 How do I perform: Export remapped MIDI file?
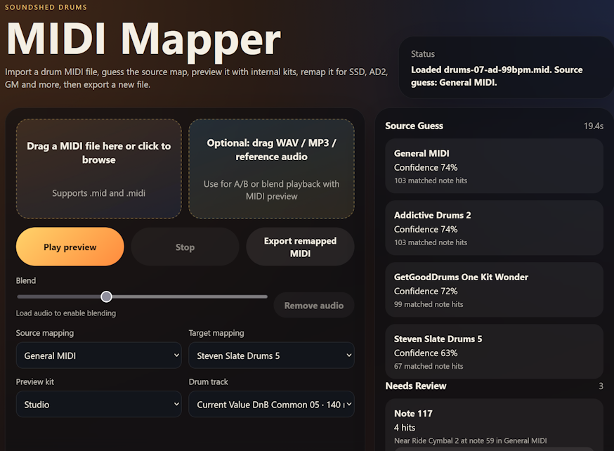coord(301,247)
